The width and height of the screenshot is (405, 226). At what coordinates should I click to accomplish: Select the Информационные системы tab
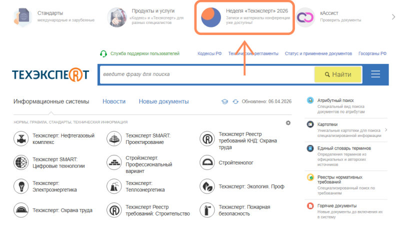point(51,101)
